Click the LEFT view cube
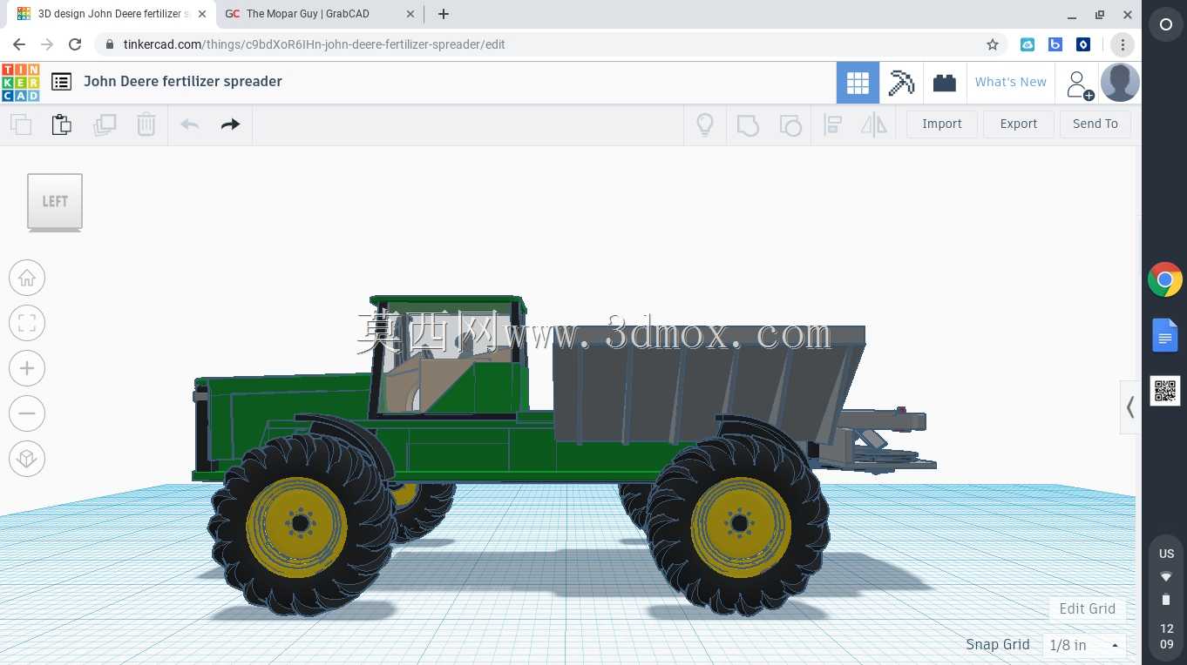Viewport: 1187px width, 665px height. (55, 202)
